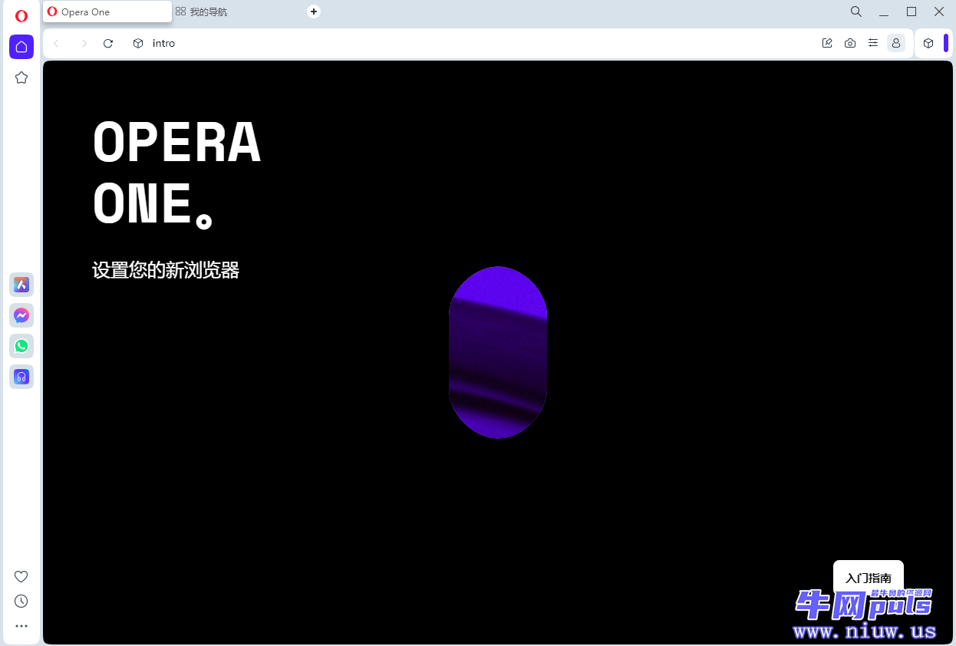Open a new tab with plus button

coord(314,12)
